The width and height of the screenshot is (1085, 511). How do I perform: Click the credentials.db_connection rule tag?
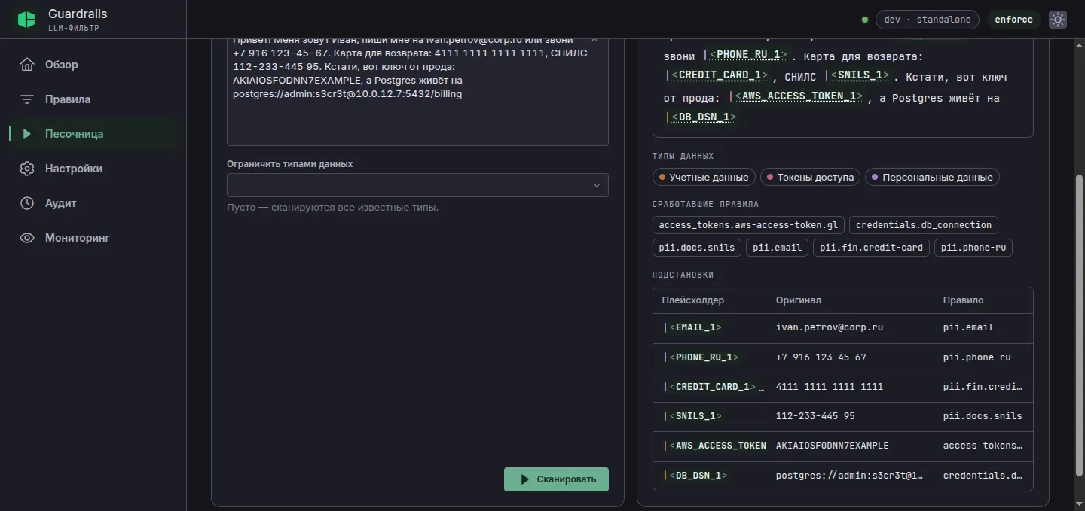[924, 225]
